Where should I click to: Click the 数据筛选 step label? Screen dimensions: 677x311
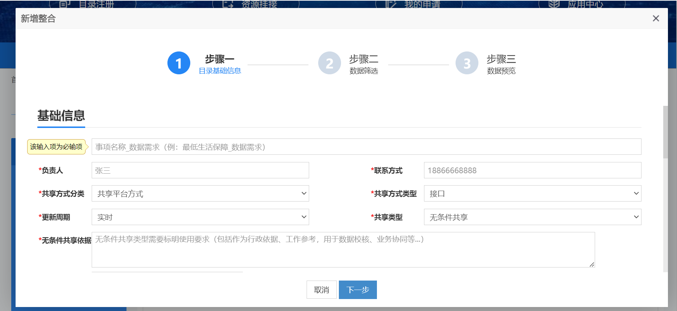tap(364, 71)
